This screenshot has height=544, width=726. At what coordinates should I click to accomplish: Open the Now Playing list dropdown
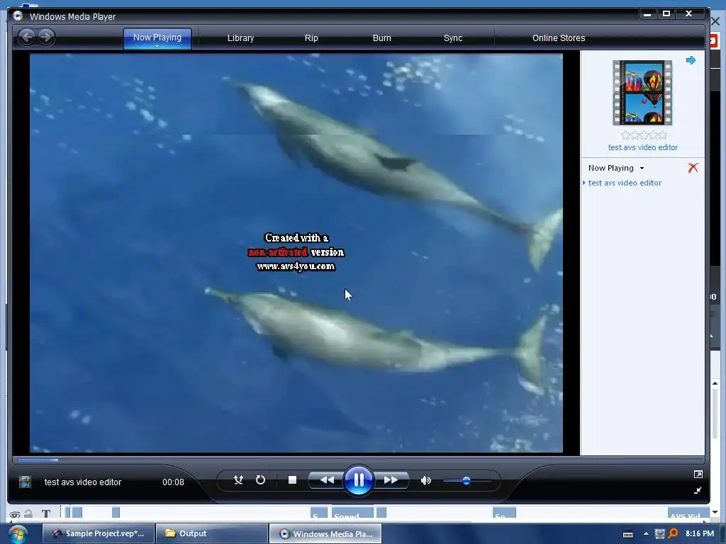pyautogui.click(x=616, y=168)
